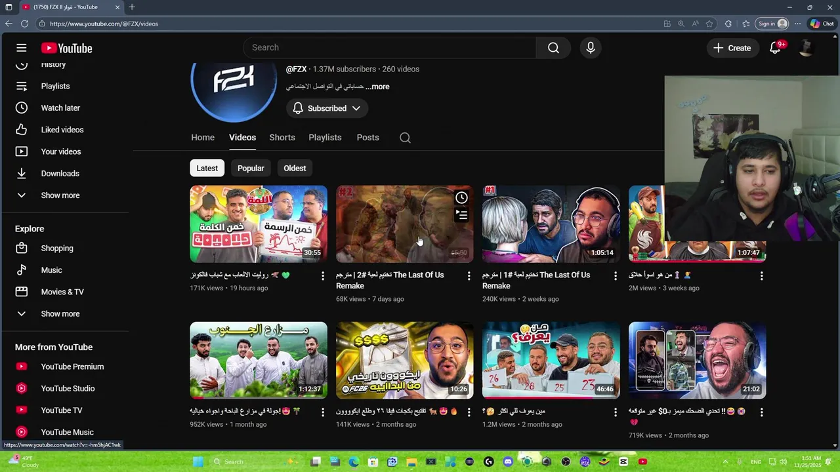The width and height of the screenshot is (840, 472).
Task: Open the browser zoom magnifier icon
Action: click(x=681, y=24)
